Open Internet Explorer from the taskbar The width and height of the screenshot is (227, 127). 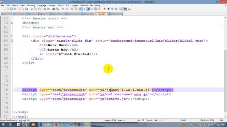tap(10, 125)
